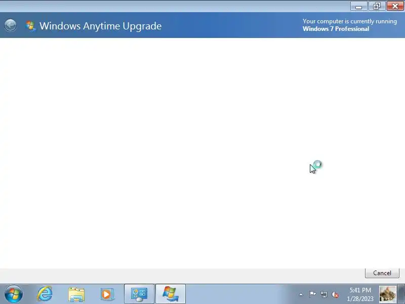Switch to the Control Panel taskbar window
Viewport: 405px width, 304px height.
click(x=139, y=294)
